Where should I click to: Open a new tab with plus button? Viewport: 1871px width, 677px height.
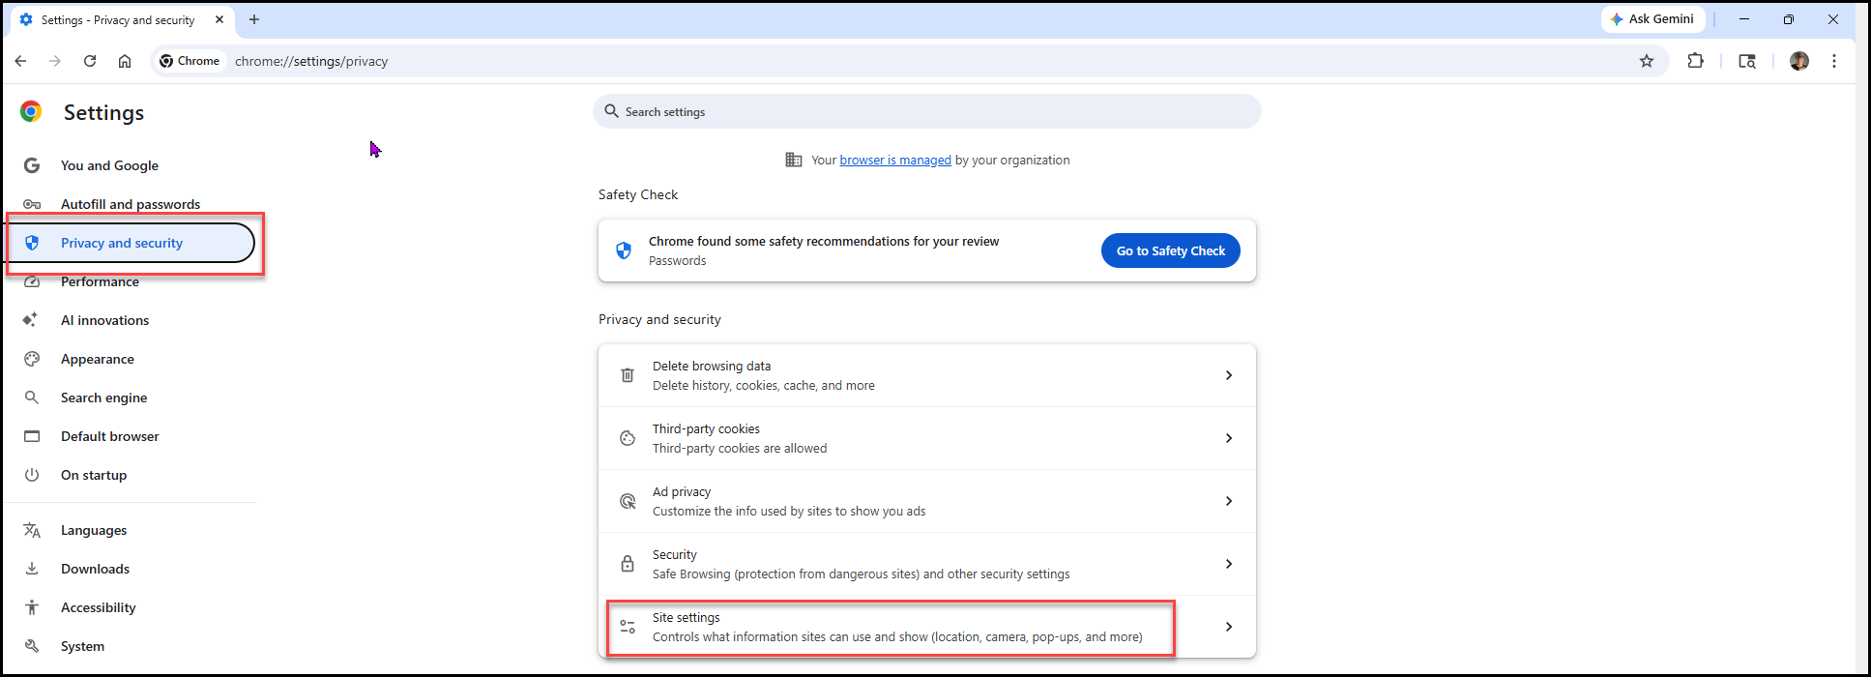coord(254,19)
